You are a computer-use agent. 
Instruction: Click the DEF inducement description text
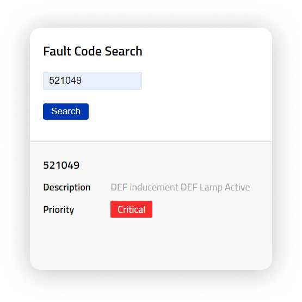tap(180, 187)
